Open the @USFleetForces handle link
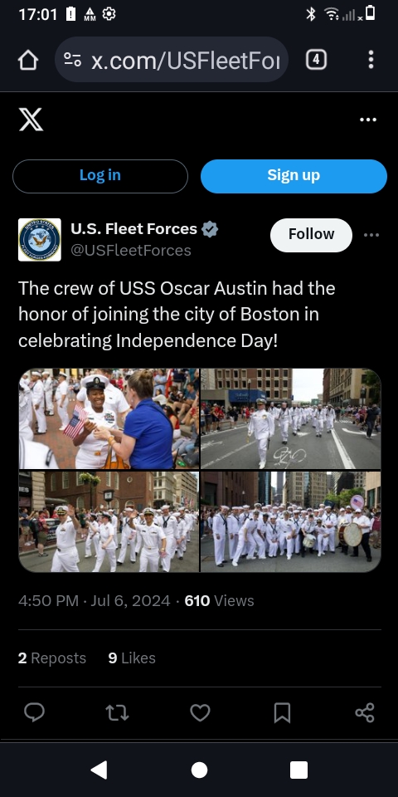The height and width of the screenshot is (797, 398). click(131, 251)
